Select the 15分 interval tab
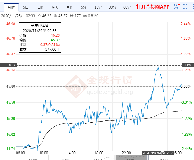This screenshot has height=160, width=194. (98, 7)
